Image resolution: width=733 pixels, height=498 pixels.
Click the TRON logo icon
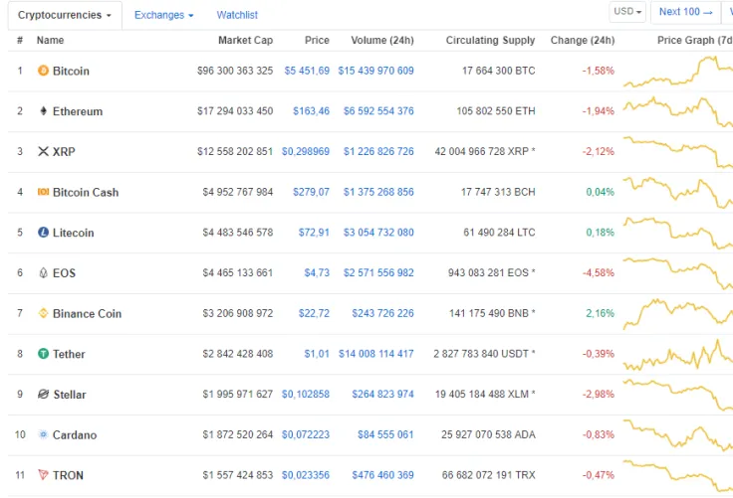43,475
